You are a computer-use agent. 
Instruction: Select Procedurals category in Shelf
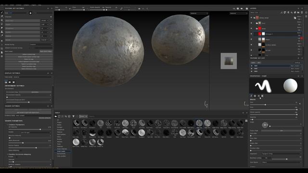(61, 130)
